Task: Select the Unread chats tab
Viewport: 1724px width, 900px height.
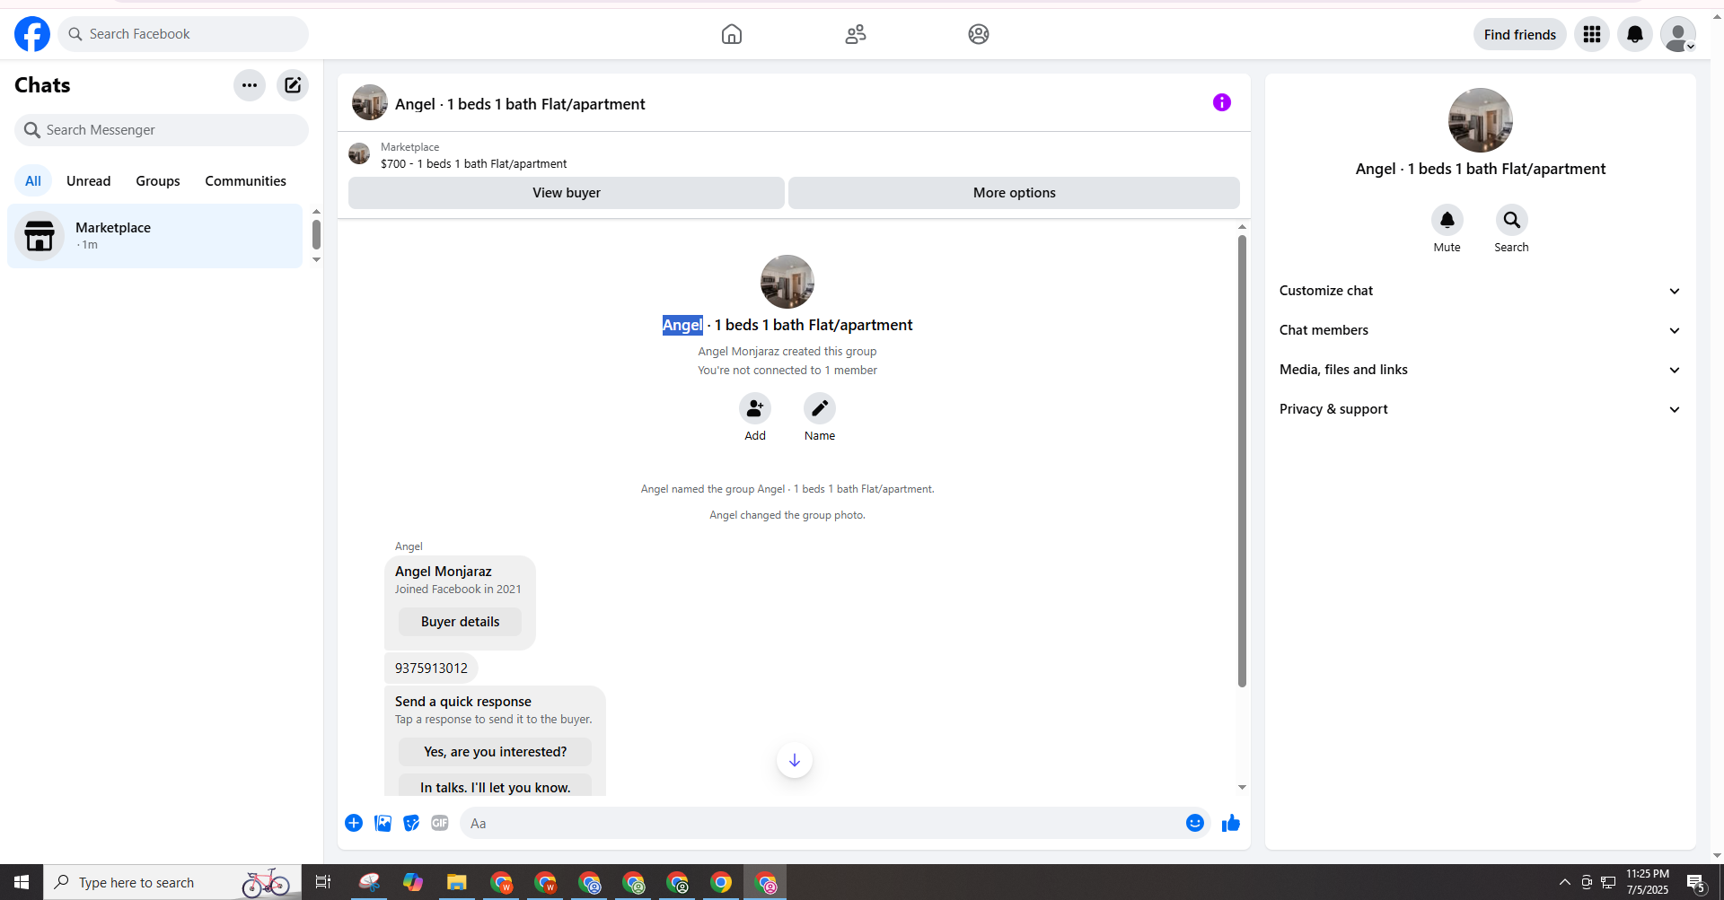Action: tap(89, 181)
